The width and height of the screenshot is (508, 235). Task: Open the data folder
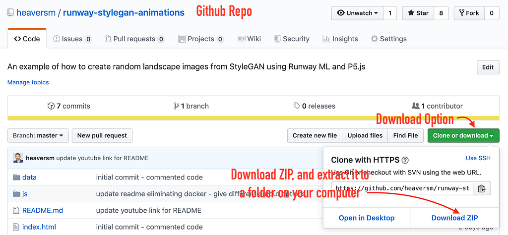29,177
